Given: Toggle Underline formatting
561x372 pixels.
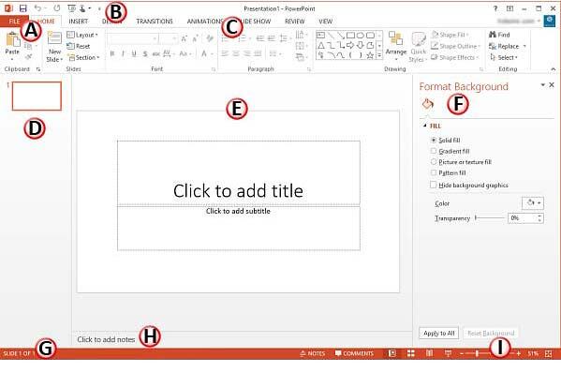Looking at the screenshot, I should click(134, 54).
